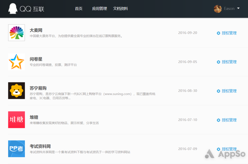Click the gear icon in 考试资料网 row
The width and height of the screenshot is (248, 164).
(x=218, y=149)
